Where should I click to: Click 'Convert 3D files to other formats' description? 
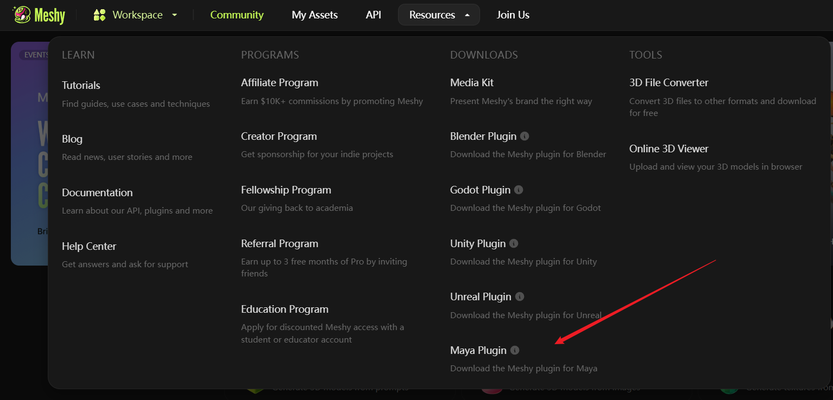click(723, 107)
